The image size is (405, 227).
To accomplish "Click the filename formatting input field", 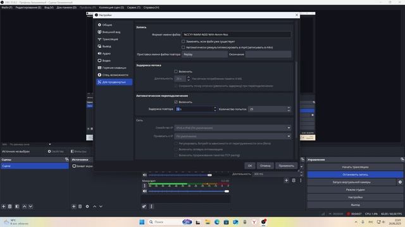I will 236,35.
